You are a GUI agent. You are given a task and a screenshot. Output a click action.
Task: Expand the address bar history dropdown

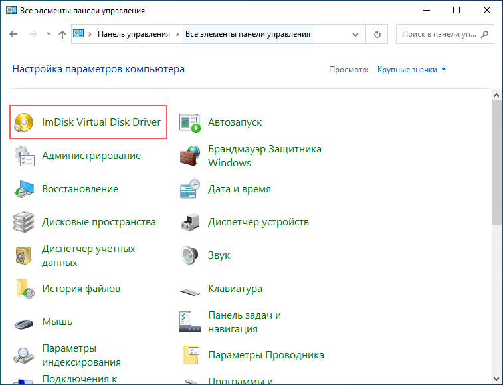pyautogui.click(x=355, y=34)
